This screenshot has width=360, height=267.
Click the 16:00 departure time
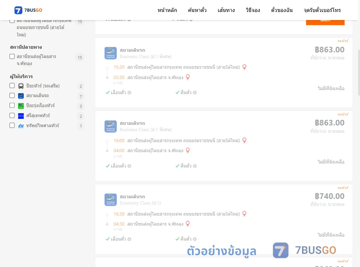coord(119,141)
